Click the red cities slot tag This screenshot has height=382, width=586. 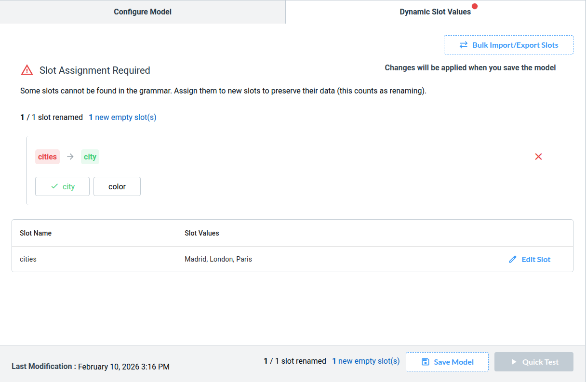[x=47, y=157]
